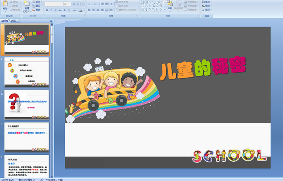Open the Character Spacing (AV) dropdown
This screenshot has height=181, width=283.
click(x=69, y=10)
